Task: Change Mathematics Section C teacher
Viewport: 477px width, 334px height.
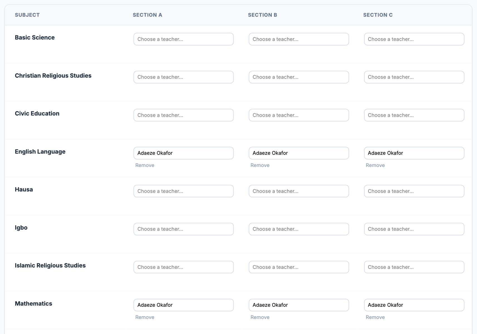Action: tap(414, 305)
